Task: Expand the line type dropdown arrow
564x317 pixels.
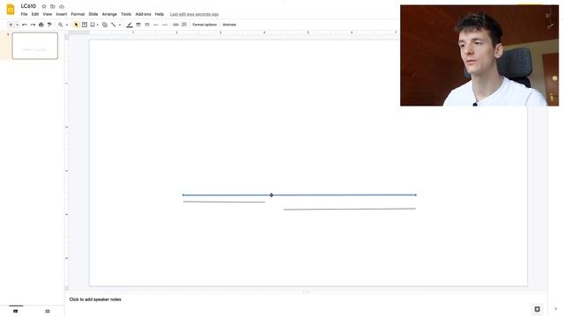Action: pos(120,25)
